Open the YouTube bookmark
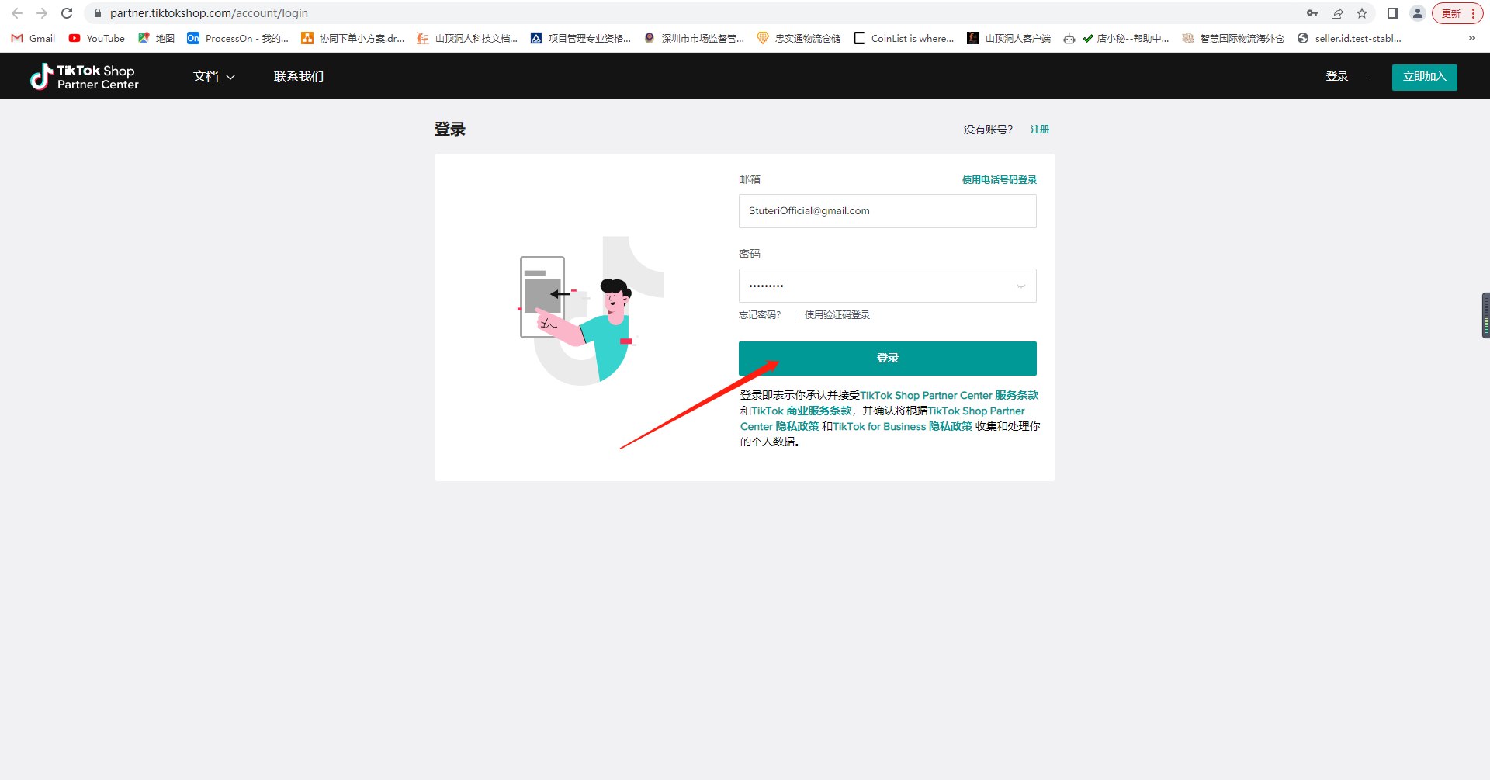 coord(97,38)
